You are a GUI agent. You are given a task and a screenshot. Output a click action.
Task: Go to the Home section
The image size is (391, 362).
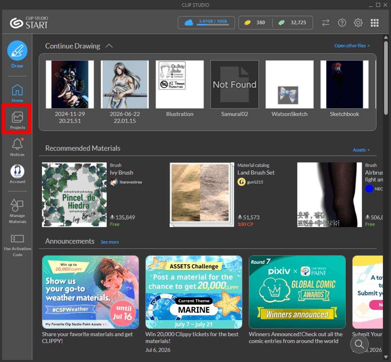coord(17,93)
